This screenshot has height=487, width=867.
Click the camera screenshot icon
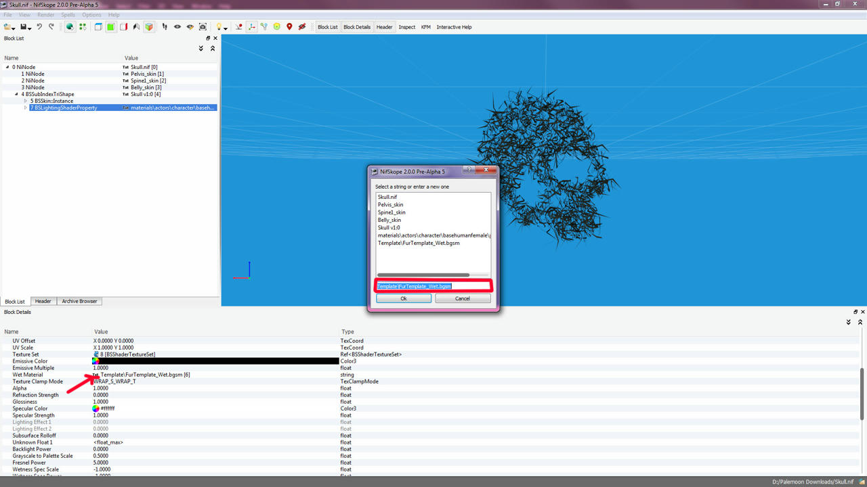tap(203, 27)
